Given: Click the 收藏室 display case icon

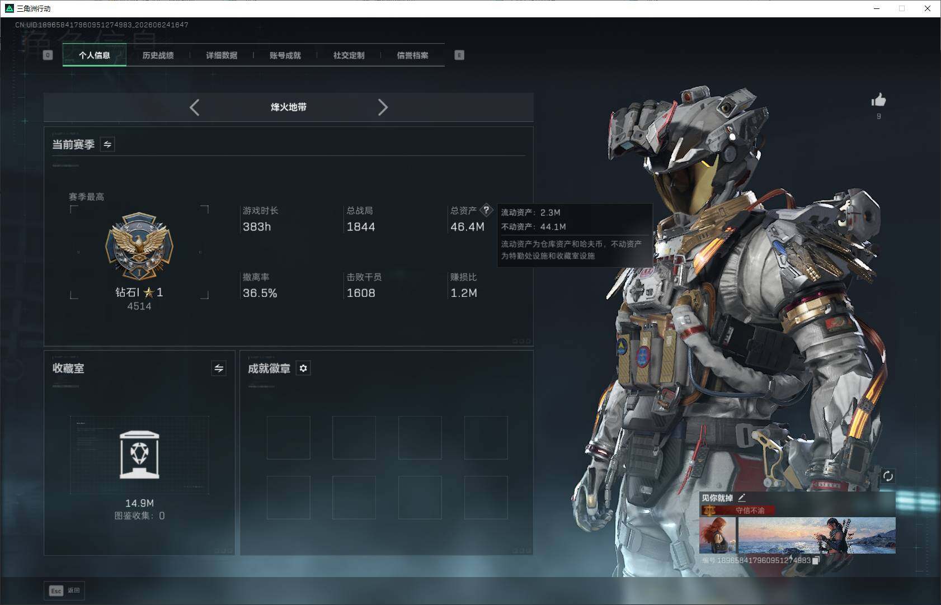Looking at the screenshot, I should [x=139, y=455].
